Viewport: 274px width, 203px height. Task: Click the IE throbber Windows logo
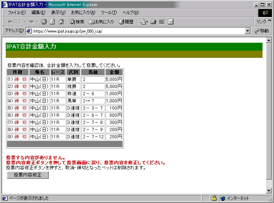pyautogui.click(x=265, y=13)
